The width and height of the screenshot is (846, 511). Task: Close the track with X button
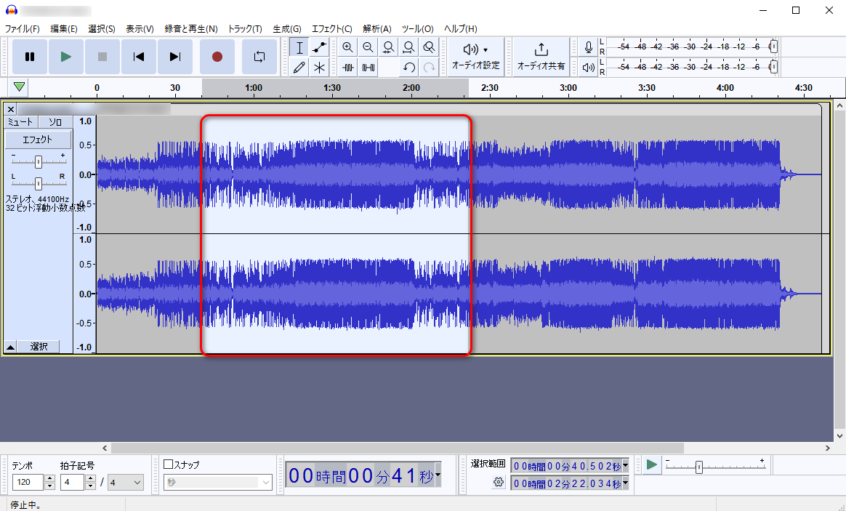pos(11,109)
